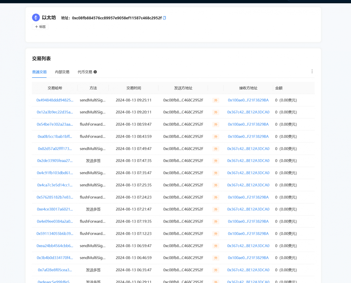Click the Ethereum logo icon

[x=36, y=17]
